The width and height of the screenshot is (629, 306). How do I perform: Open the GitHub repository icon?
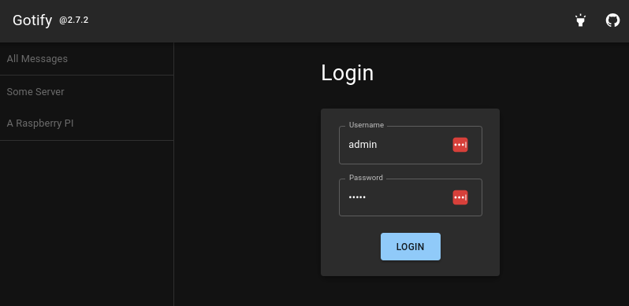pyautogui.click(x=612, y=20)
